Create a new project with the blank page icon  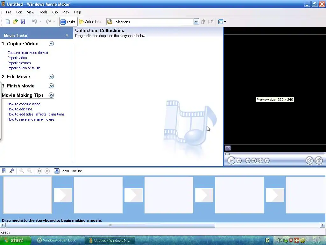(8, 22)
